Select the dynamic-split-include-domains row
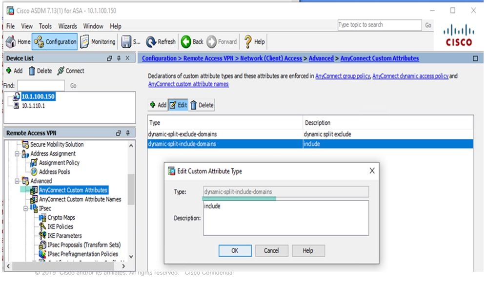Image resolution: width=487 pixels, height=283 pixels. click(310, 144)
